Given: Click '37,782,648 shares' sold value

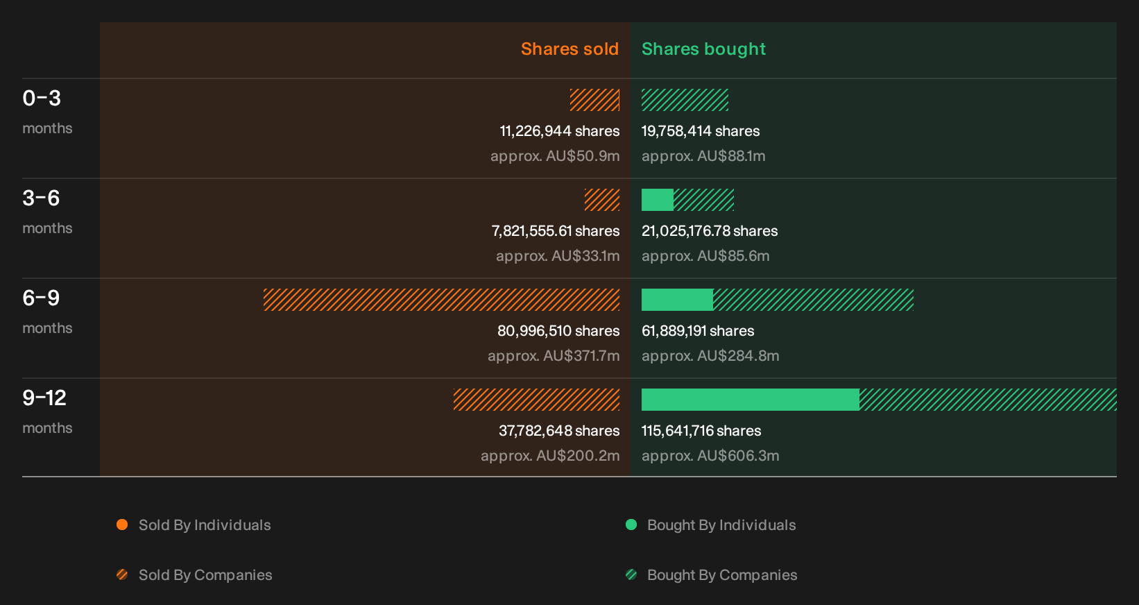Looking at the screenshot, I should coord(559,431).
